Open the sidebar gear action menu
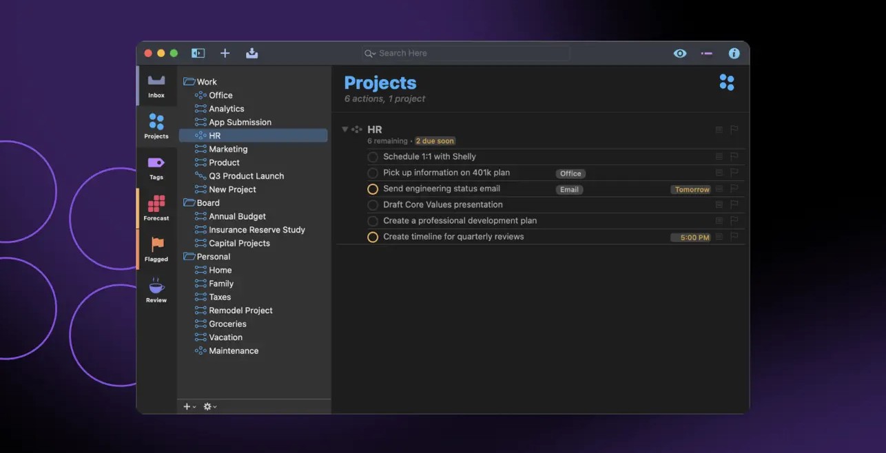Viewport: 886px width, 453px height. tap(210, 407)
